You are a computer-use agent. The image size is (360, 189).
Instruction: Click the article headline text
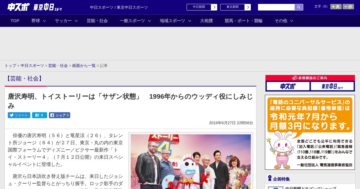tap(130, 101)
